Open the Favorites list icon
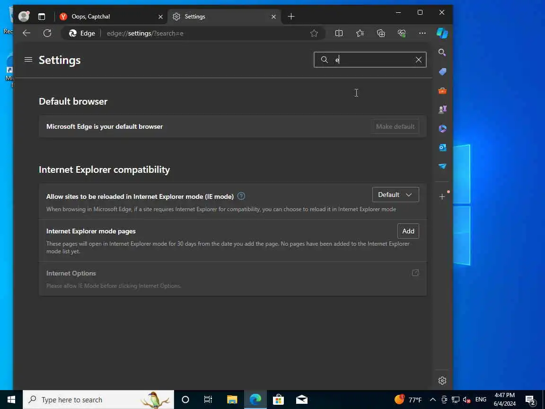The width and height of the screenshot is (545, 409). [x=360, y=33]
